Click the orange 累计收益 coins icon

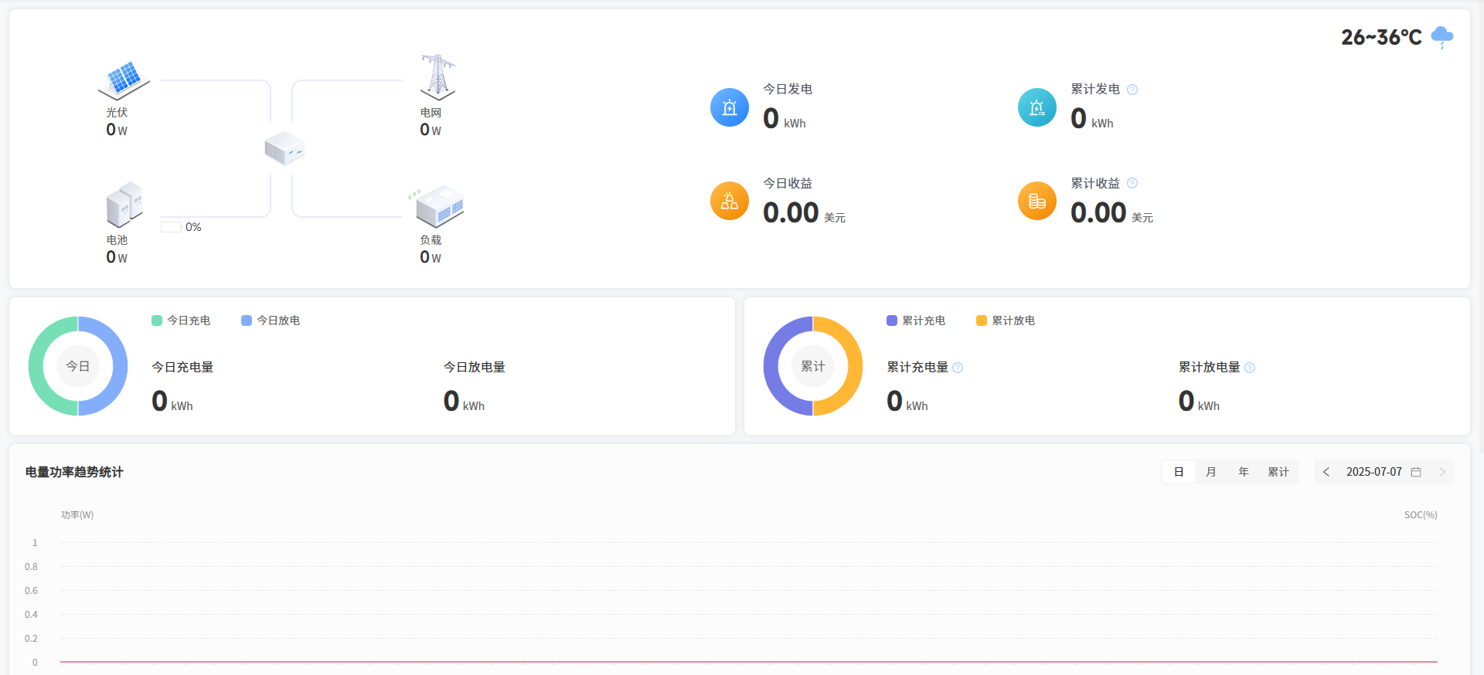[1036, 201]
